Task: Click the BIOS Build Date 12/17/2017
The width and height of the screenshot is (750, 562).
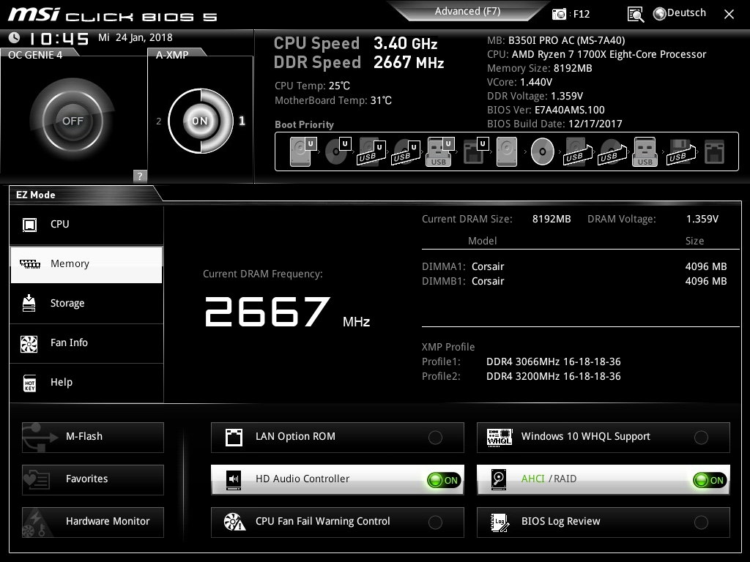Action: 595,124
